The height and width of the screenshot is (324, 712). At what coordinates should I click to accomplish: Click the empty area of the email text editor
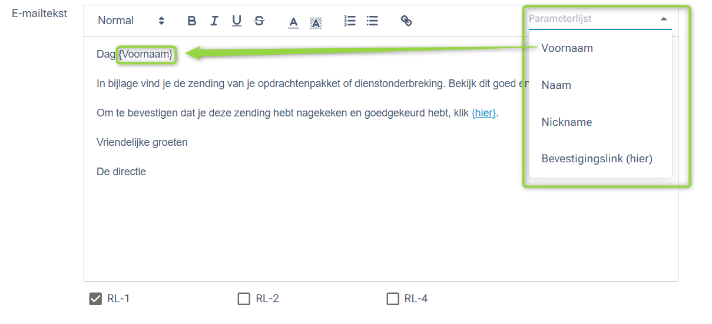(x=380, y=229)
